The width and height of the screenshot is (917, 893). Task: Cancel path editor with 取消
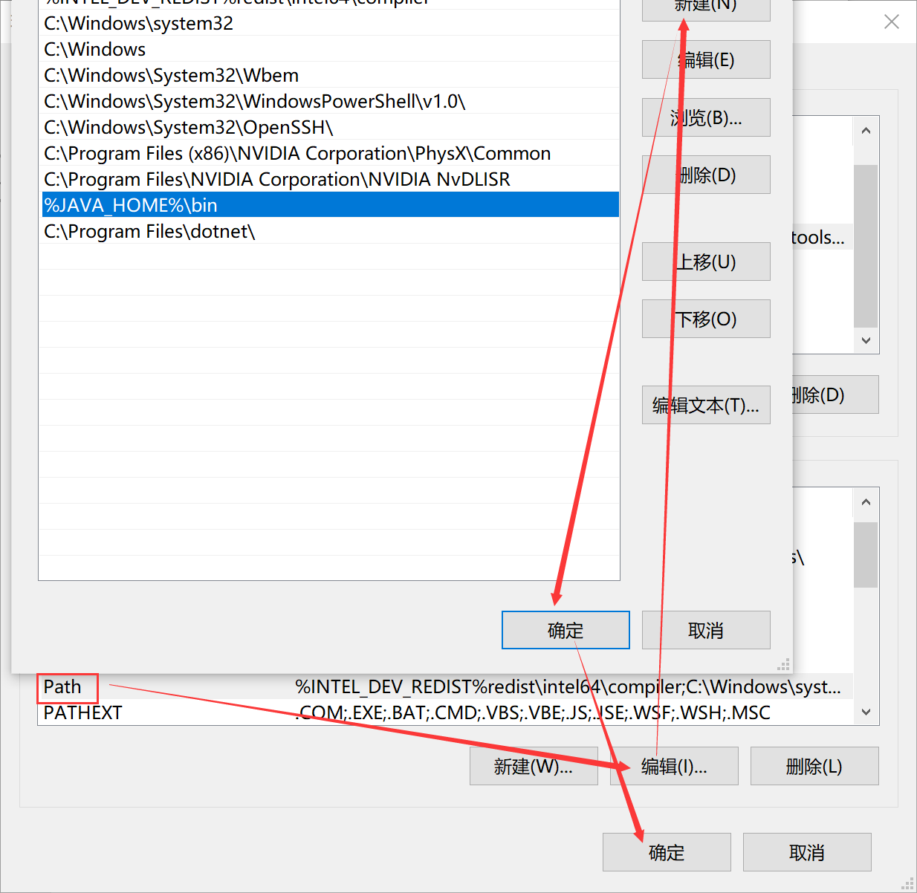point(706,630)
